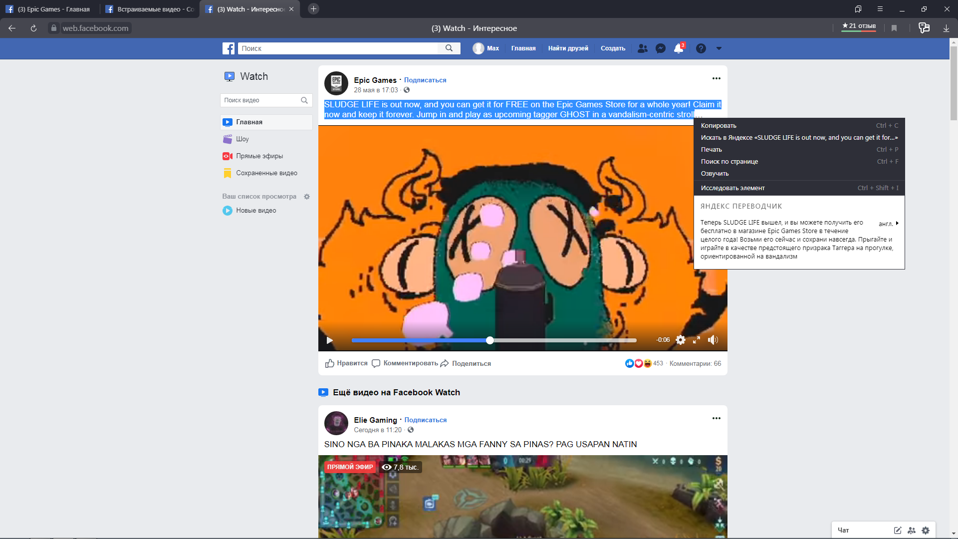Open translator language dropdown англ.
The image size is (958, 539).
[x=889, y=224]
